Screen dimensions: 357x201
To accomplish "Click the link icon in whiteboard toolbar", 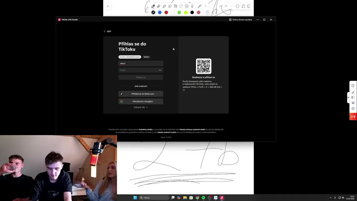I will click(200, 6).
